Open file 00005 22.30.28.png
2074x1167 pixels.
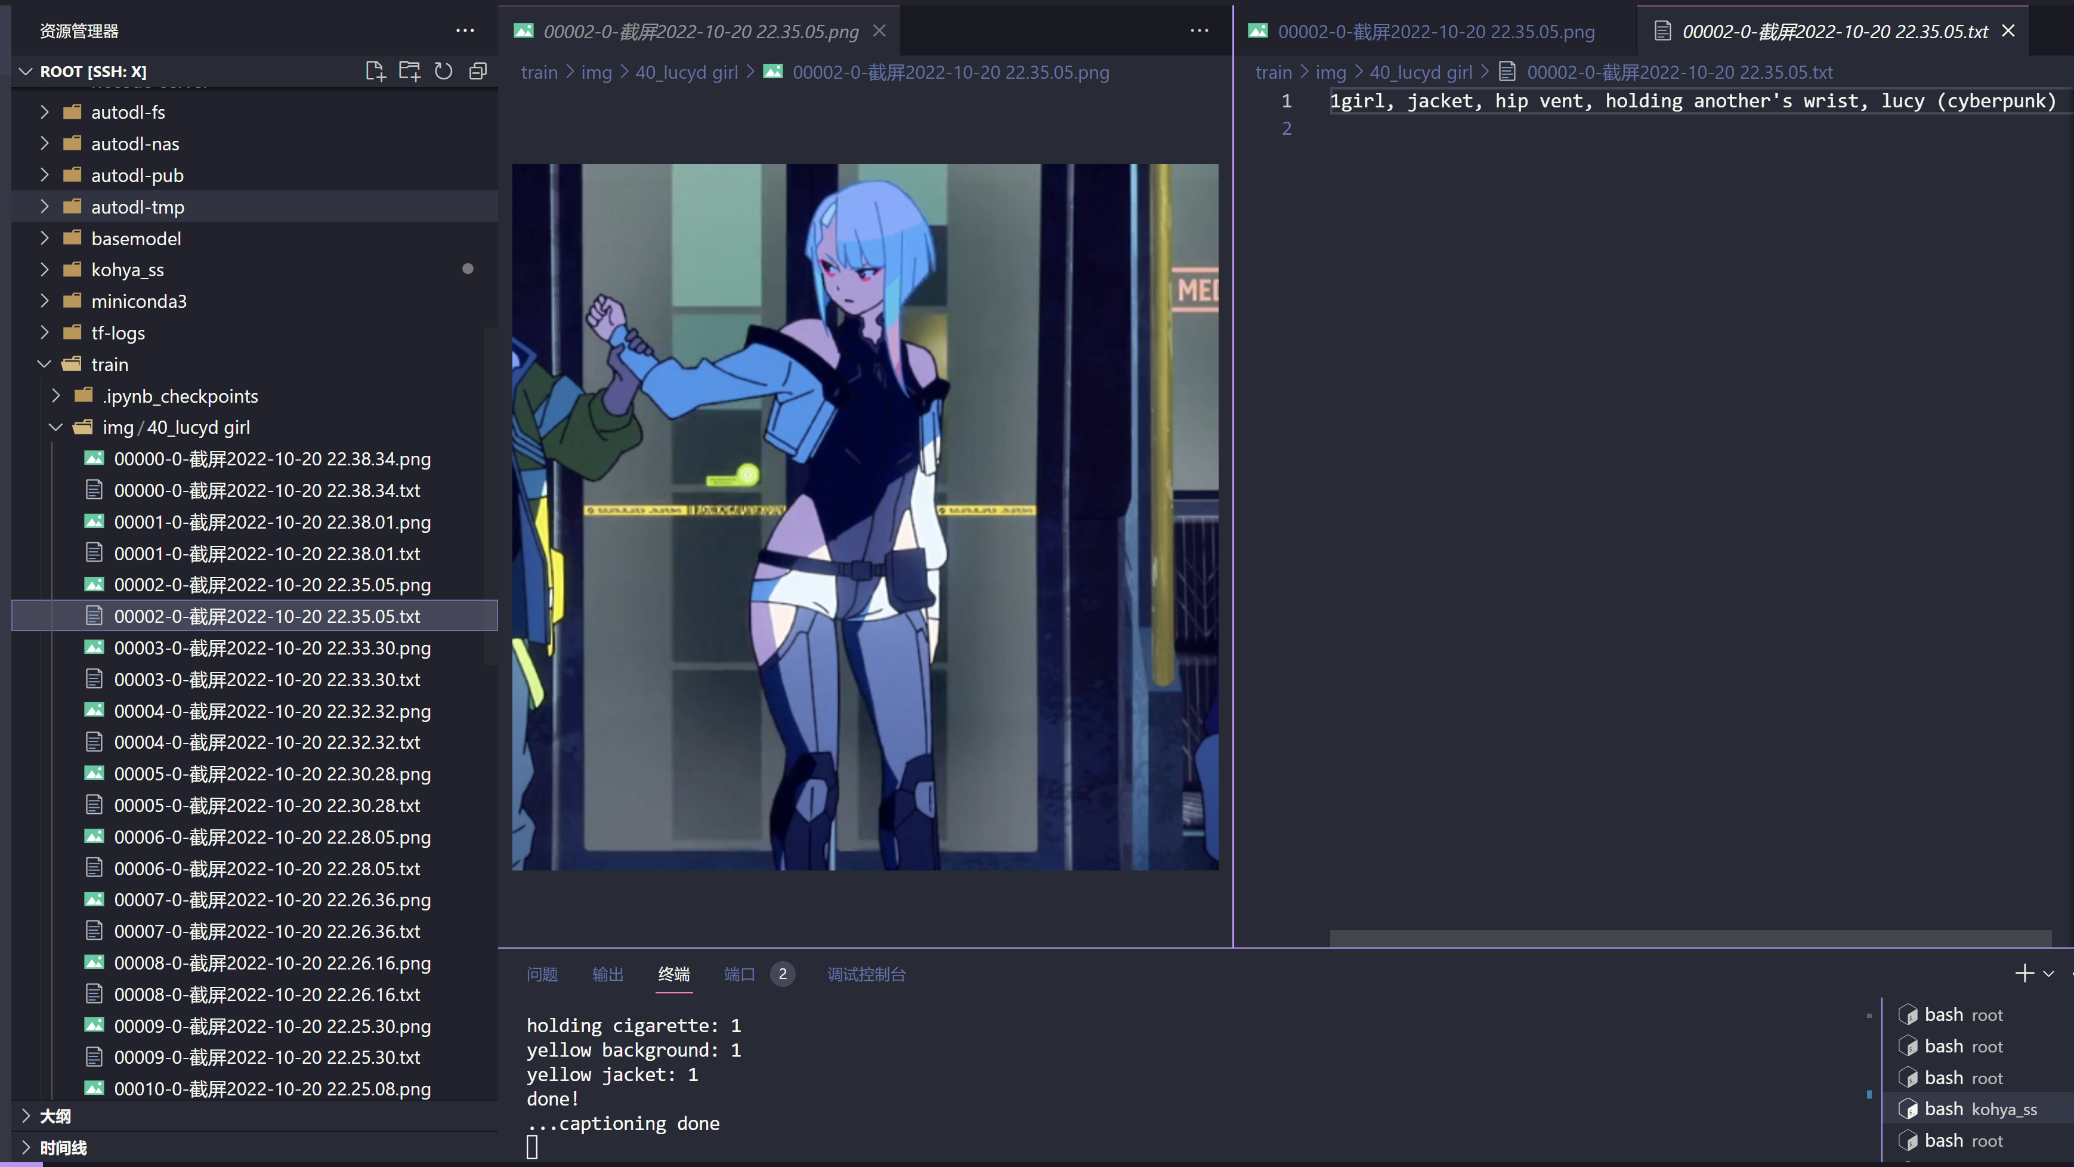point(272,774)
